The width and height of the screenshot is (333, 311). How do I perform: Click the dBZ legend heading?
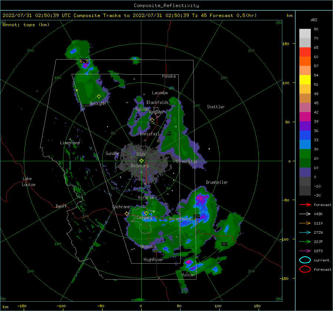pos(314,20)
